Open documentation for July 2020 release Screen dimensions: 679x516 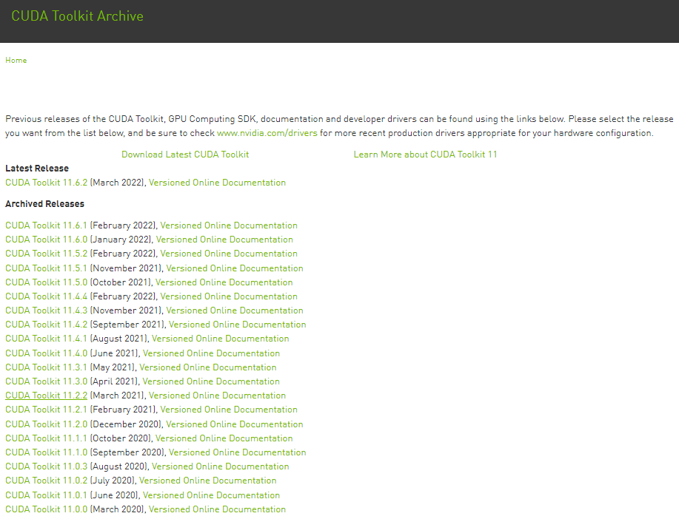pos(208,481)
